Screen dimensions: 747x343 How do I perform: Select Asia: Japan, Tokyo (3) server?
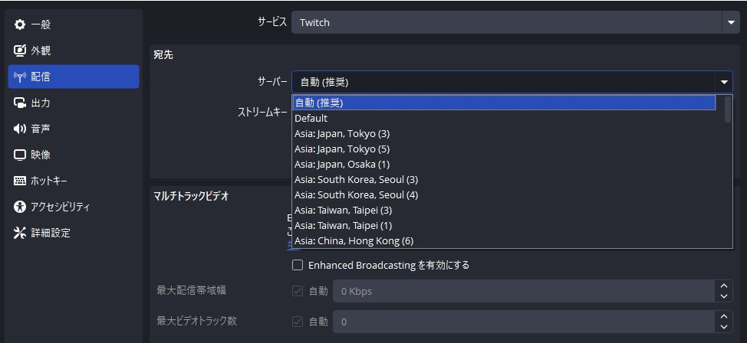[504, 134]
